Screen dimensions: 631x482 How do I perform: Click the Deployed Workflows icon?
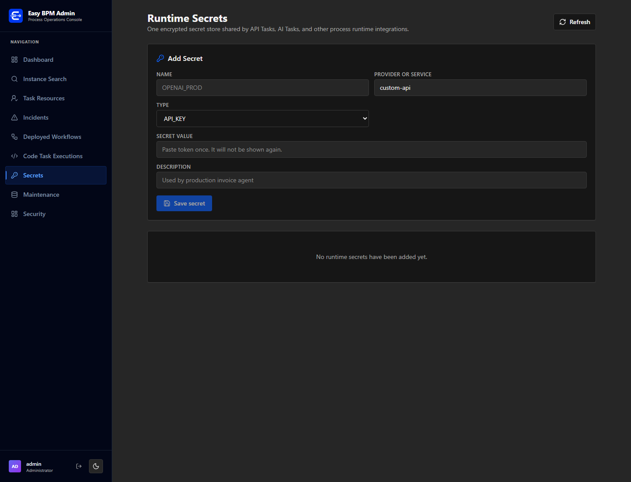(14, 137)
